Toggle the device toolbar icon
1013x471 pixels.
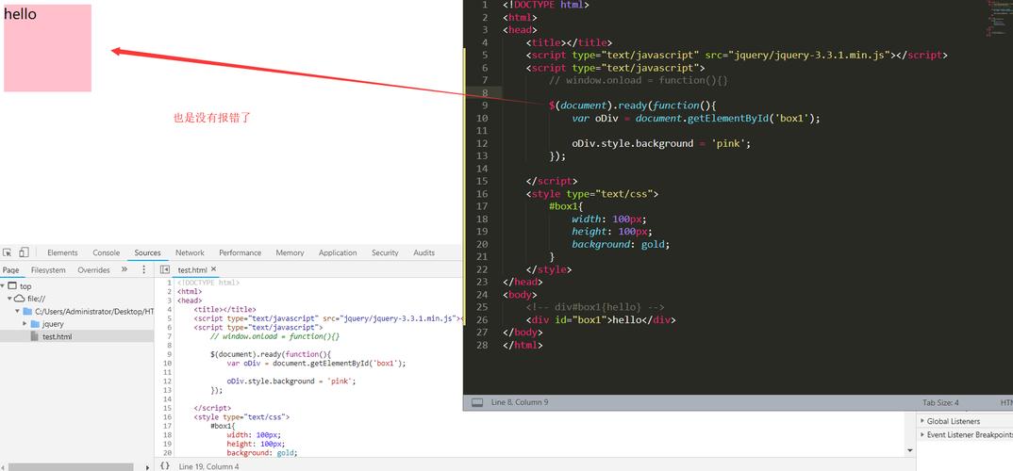24,252
